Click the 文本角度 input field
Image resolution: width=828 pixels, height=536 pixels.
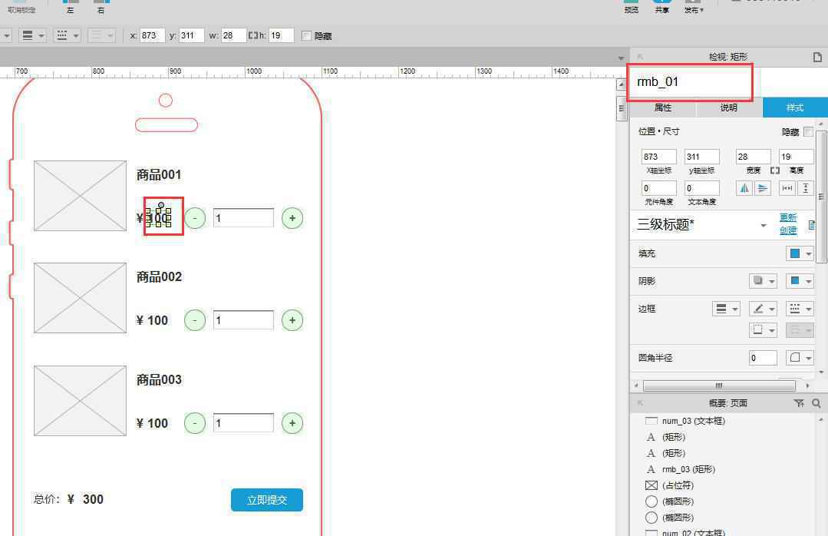tap(702, 188)
